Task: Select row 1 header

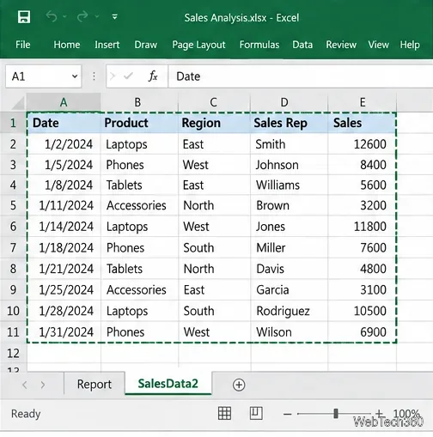Action: pos(13,123)
